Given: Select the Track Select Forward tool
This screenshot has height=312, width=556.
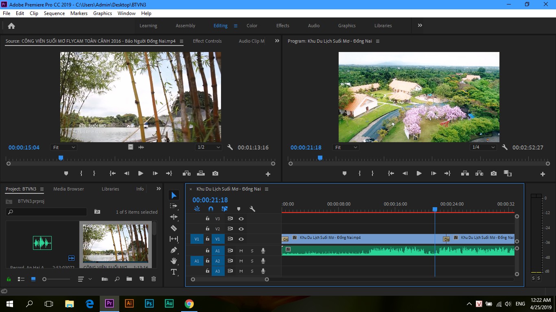Looking at the screenshot, I should 174,206.
